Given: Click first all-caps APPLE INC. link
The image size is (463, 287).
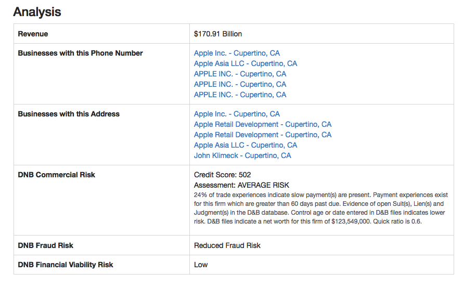Looking at the screenshot, I should 240,74.
